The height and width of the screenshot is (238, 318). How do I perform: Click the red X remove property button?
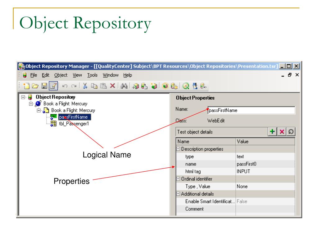[x=282, y=132]
